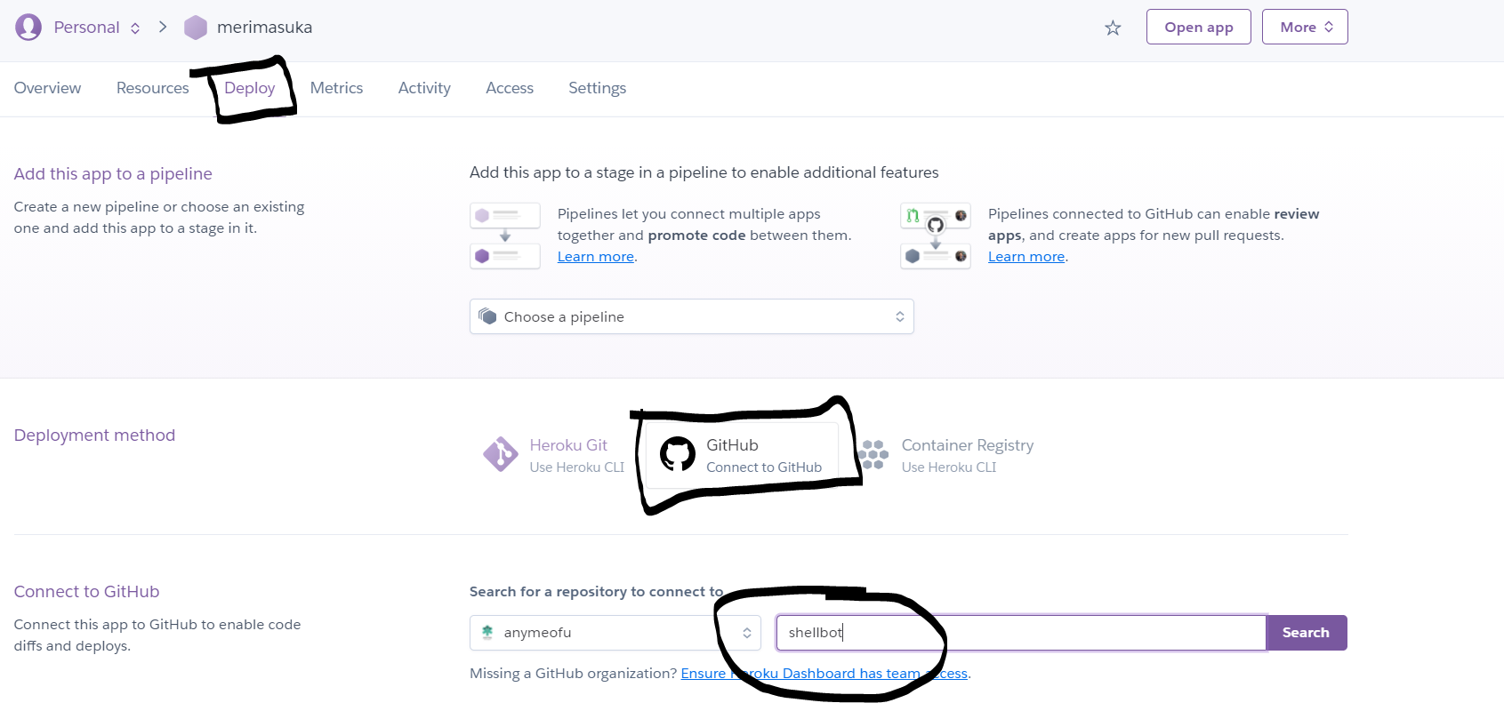Click the Personal account avatar icon
The image size is (1504, 719).
[x=28, y=28]
